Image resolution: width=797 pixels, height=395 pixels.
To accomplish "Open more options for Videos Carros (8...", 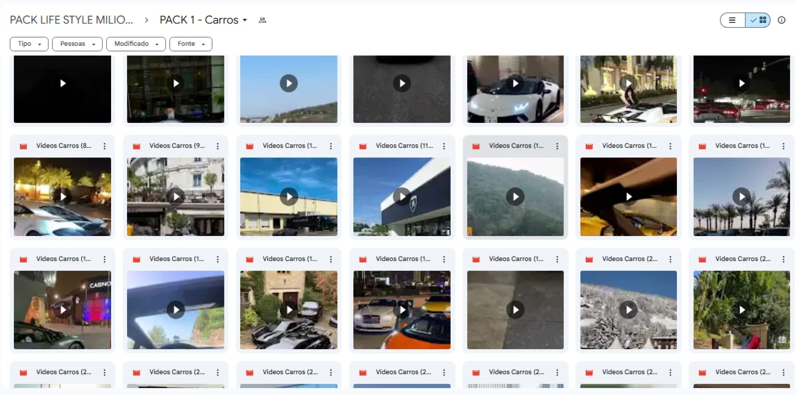I will pos(104,146).
